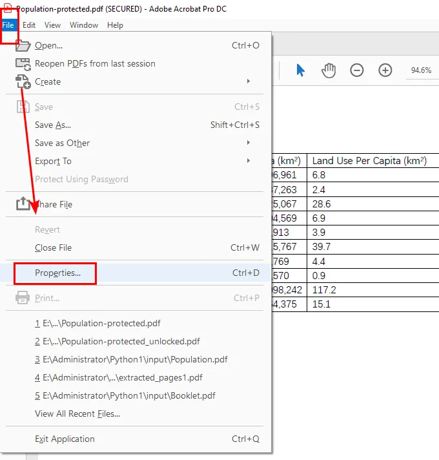The image size is (439, 460).
Task: Choose Reopen PDFs from last session
Action: (135, 64)
